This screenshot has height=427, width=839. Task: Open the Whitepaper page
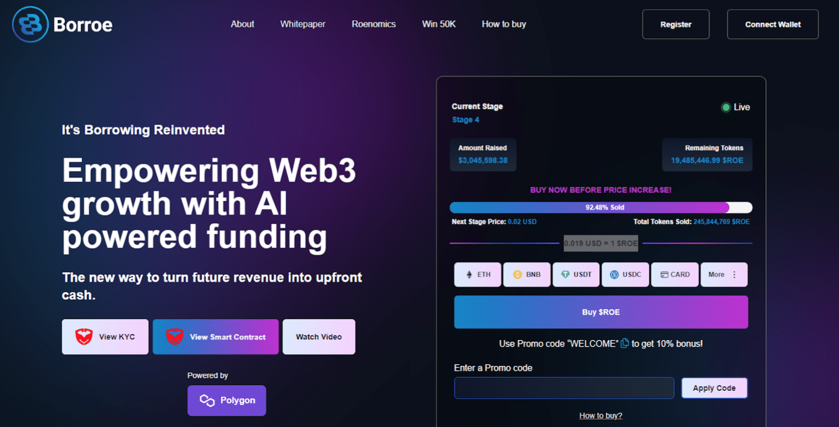click(302, 24)
